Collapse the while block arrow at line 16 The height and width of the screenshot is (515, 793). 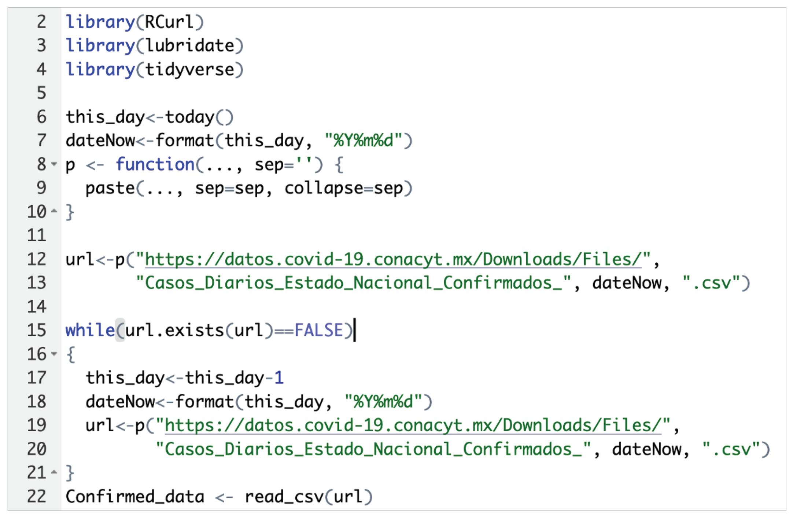click(x=54, y=354)
